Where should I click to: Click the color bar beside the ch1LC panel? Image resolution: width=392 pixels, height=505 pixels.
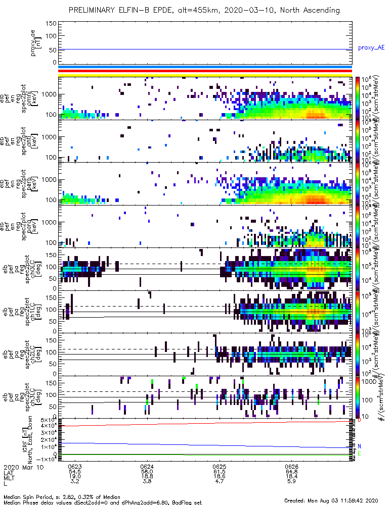[x=358, y=312]
